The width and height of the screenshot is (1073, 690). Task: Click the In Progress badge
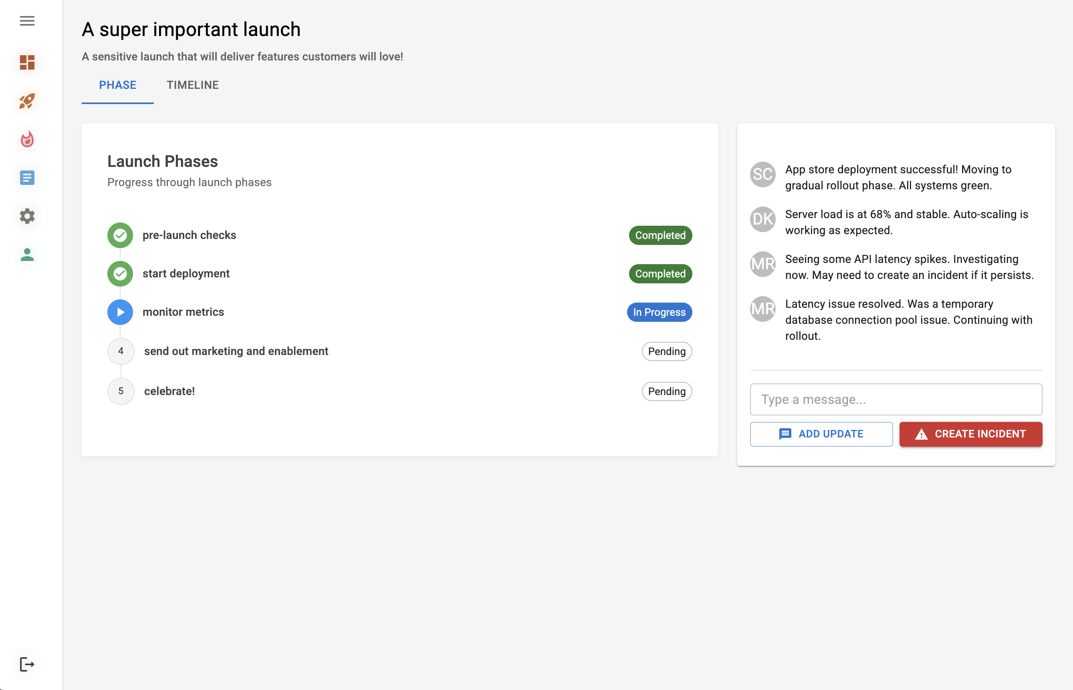(660, 312)
